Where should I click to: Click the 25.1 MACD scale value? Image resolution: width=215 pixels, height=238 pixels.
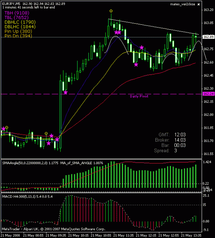(x=206, y=196)
